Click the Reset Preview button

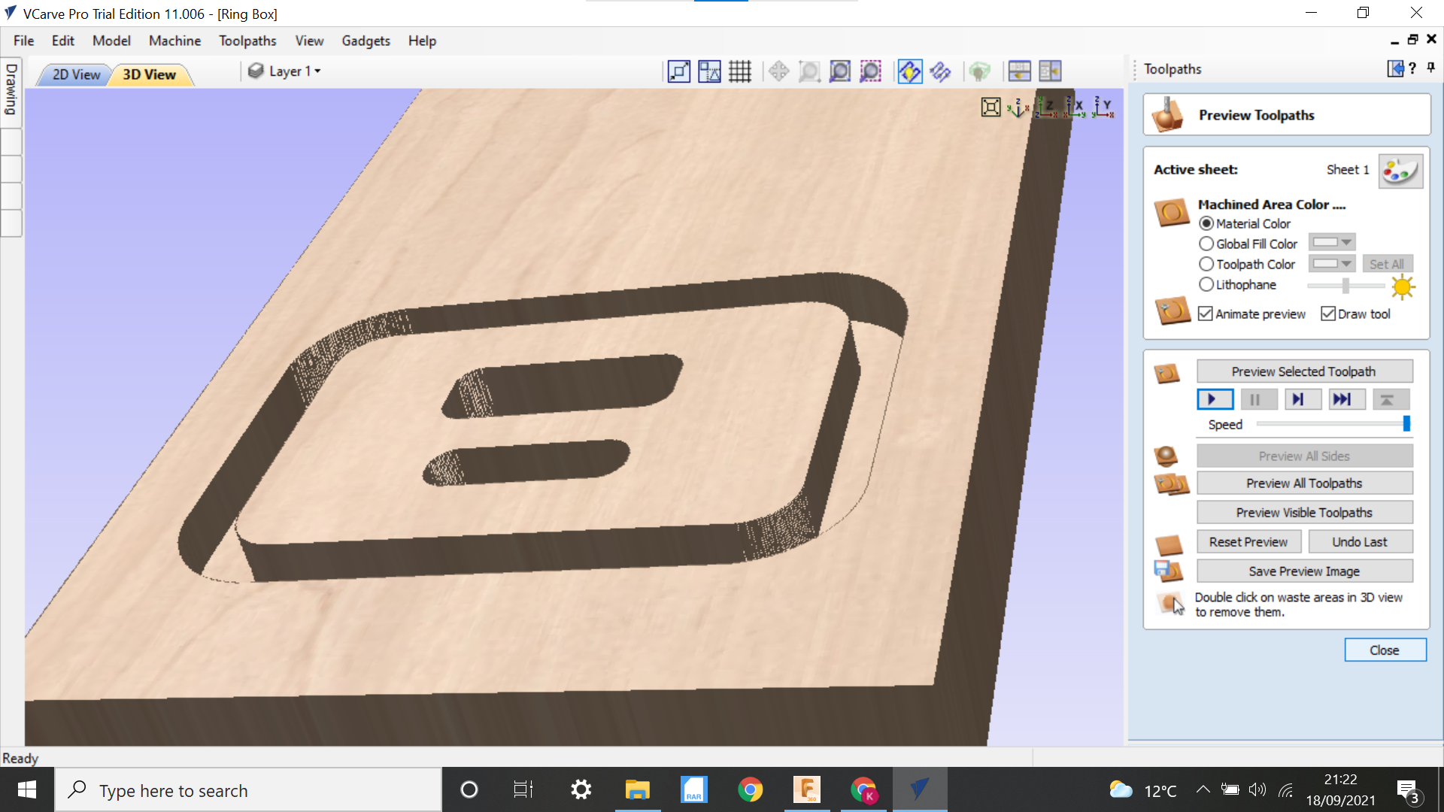point(1248,541)
